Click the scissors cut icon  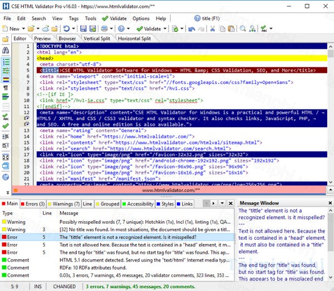click(213, 29)
